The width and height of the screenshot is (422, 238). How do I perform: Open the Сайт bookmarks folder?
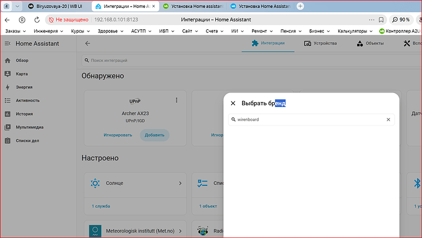point(190,31)
